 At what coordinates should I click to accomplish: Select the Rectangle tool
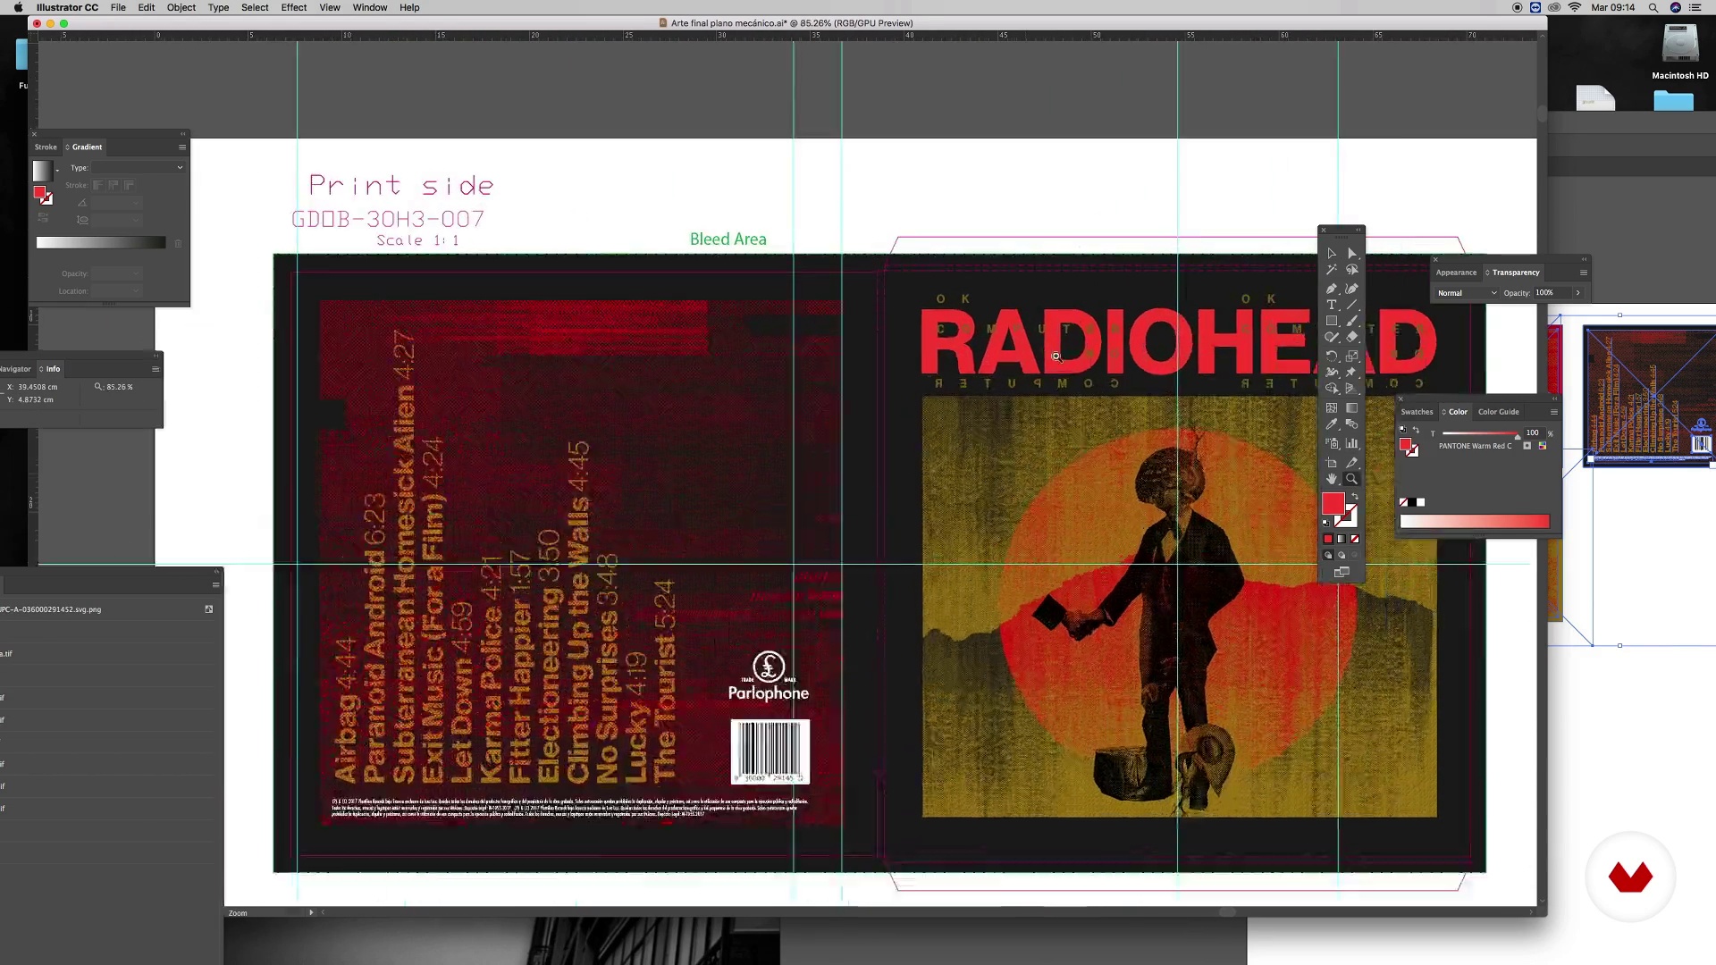click(1332, 321)
